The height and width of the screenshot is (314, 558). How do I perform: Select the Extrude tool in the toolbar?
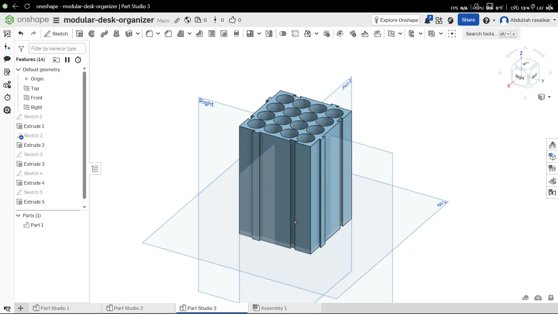coord(80,34)
